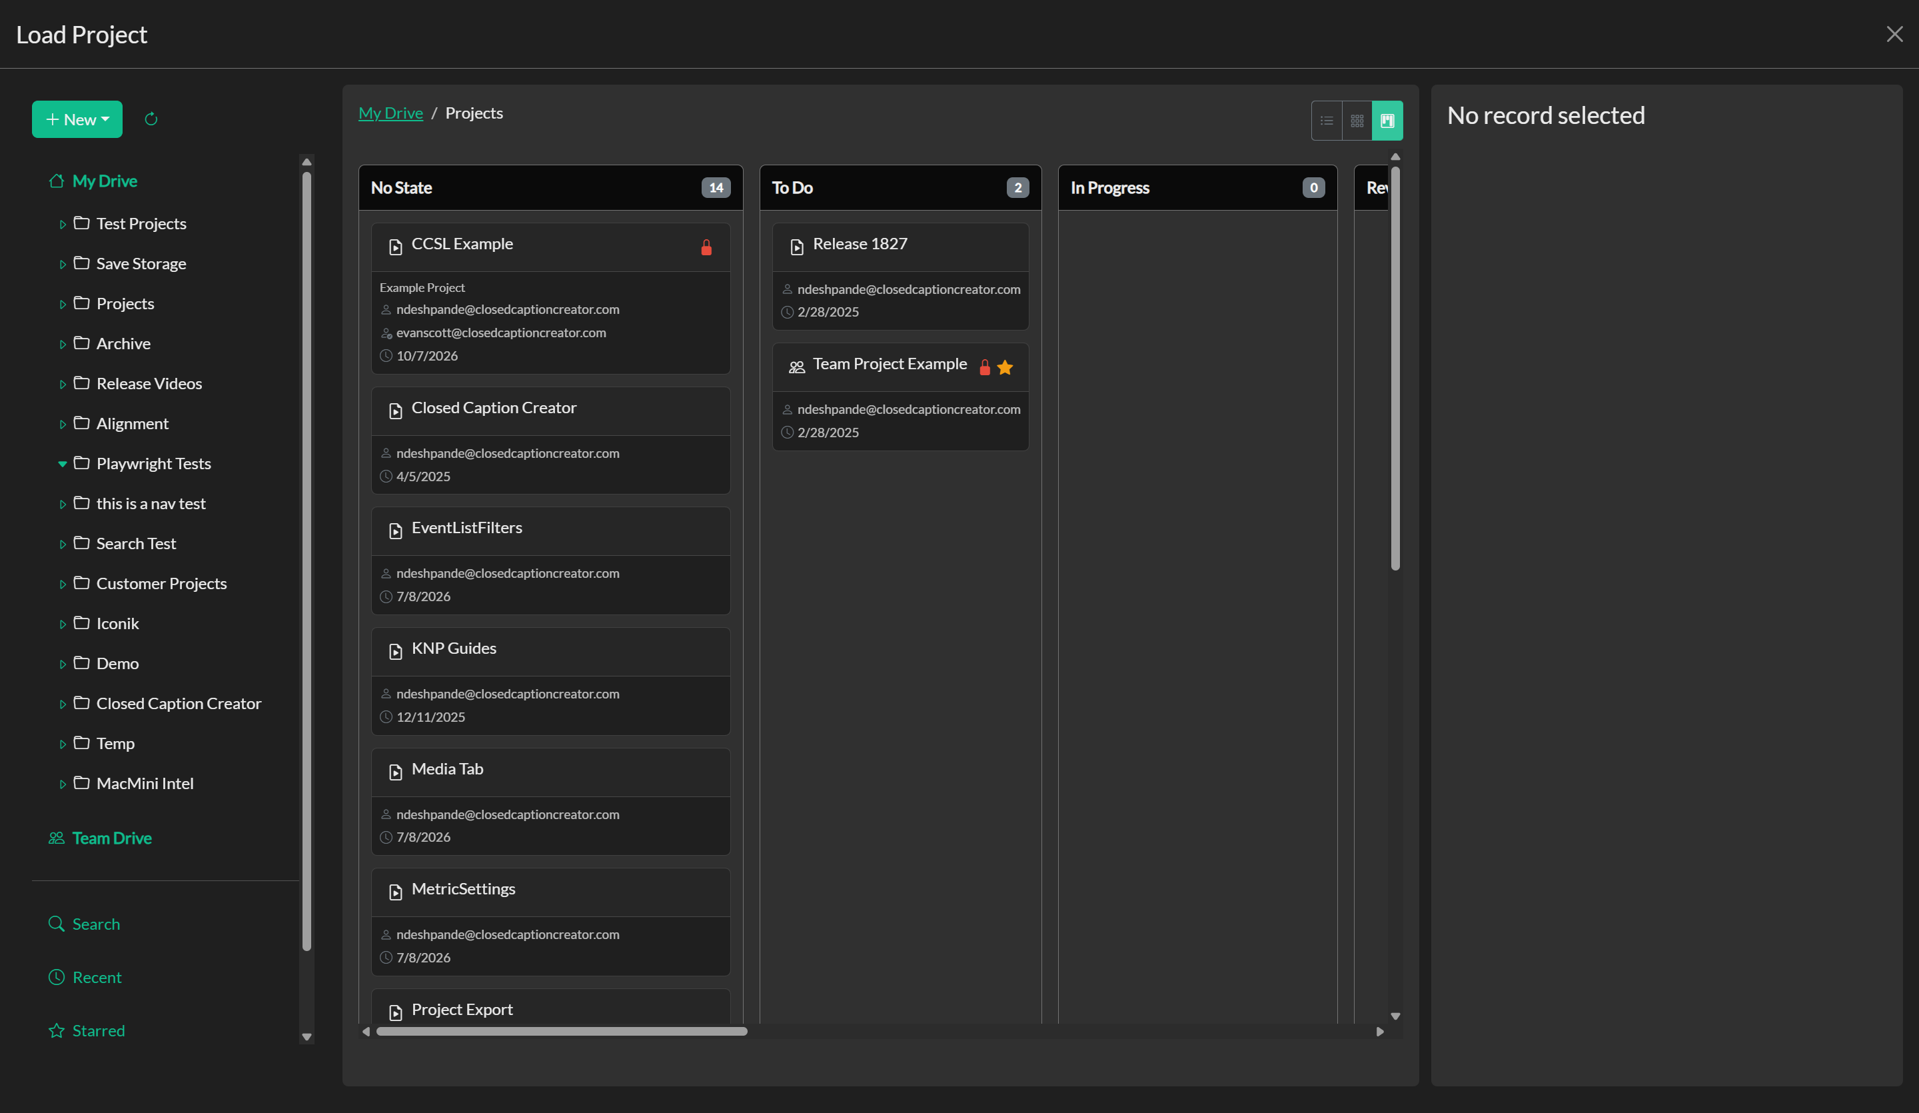Image resolution: width=1919 pixels, height=1113 pixels.
Task: Open the New dropdown button
Action: pyautogui.click(x=77, y=119)
